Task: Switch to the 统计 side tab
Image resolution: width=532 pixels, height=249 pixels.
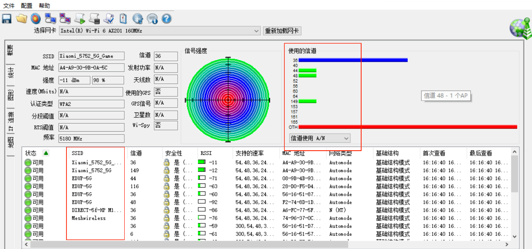Action: click(11, 72)
